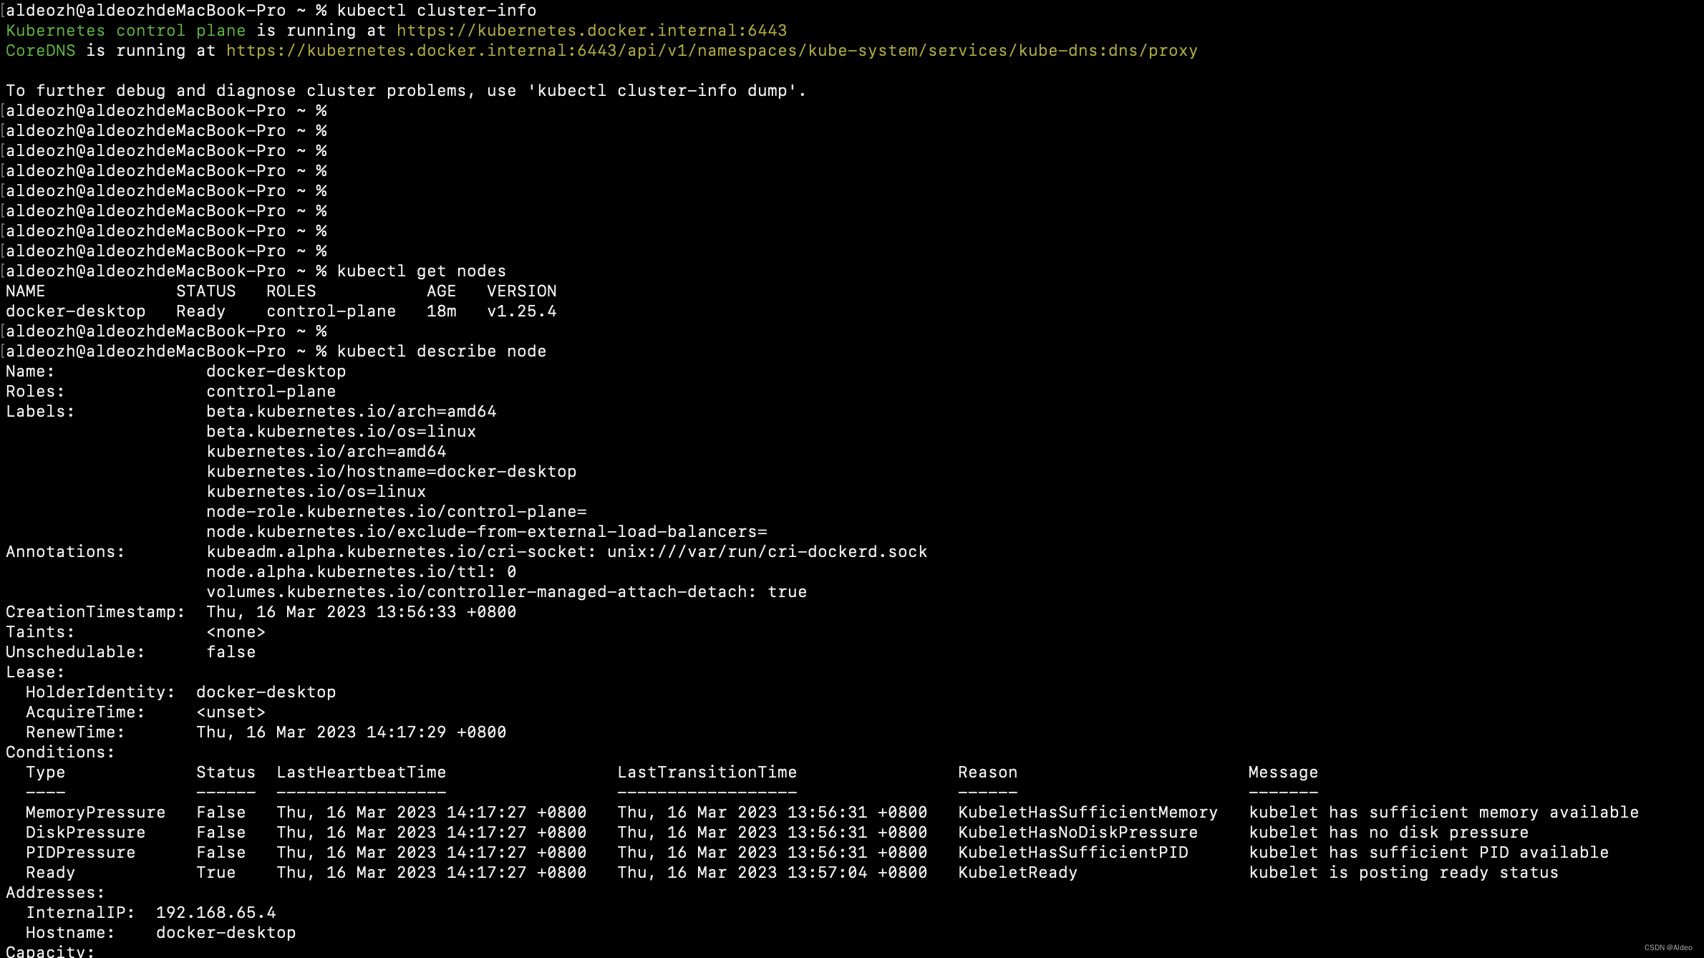1704x958 pixels.
Task: Click the KubeletReady reason text
Action: (1017, 873)
